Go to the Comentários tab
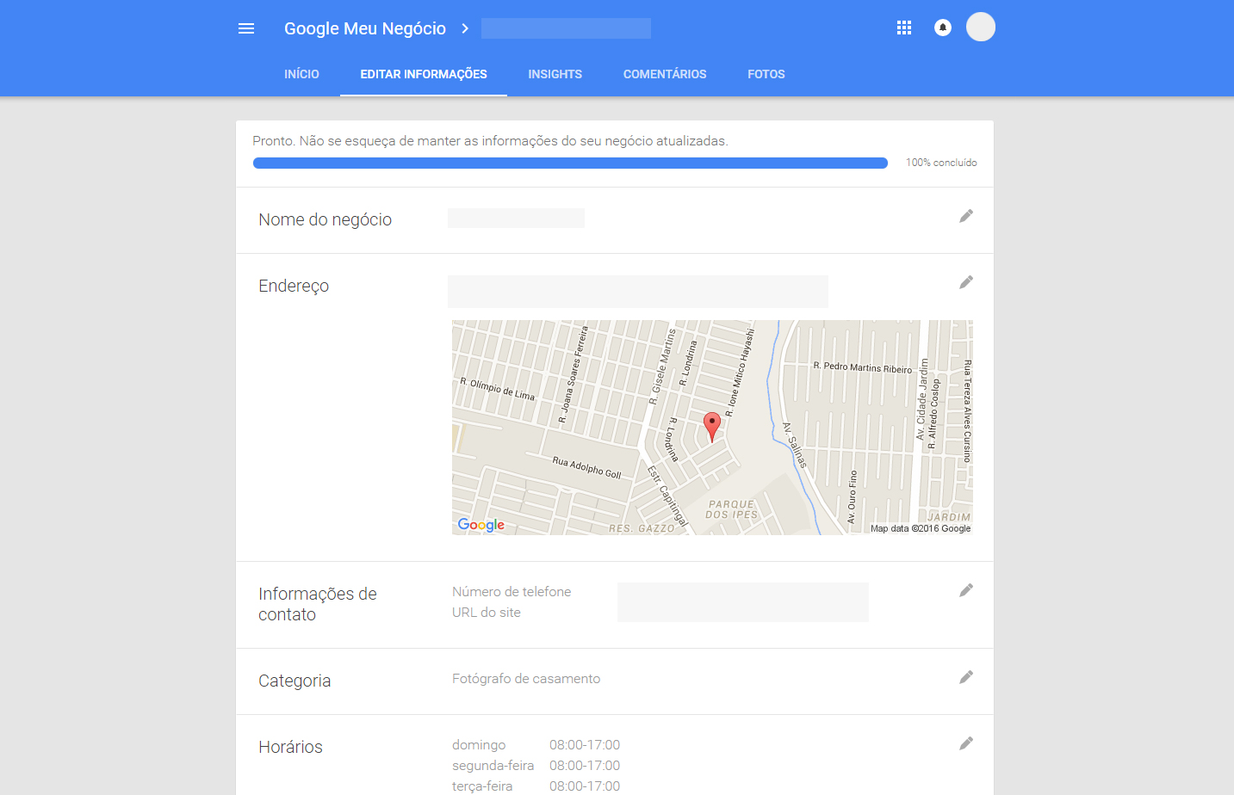Image resolution: width=1234 pixels, height=795 pixels. (665, 74)
